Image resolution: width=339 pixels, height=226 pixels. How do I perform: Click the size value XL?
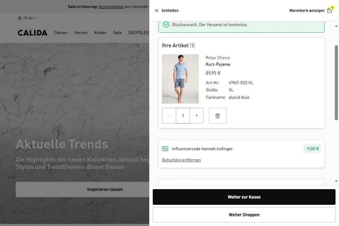(x=231, y=90)
